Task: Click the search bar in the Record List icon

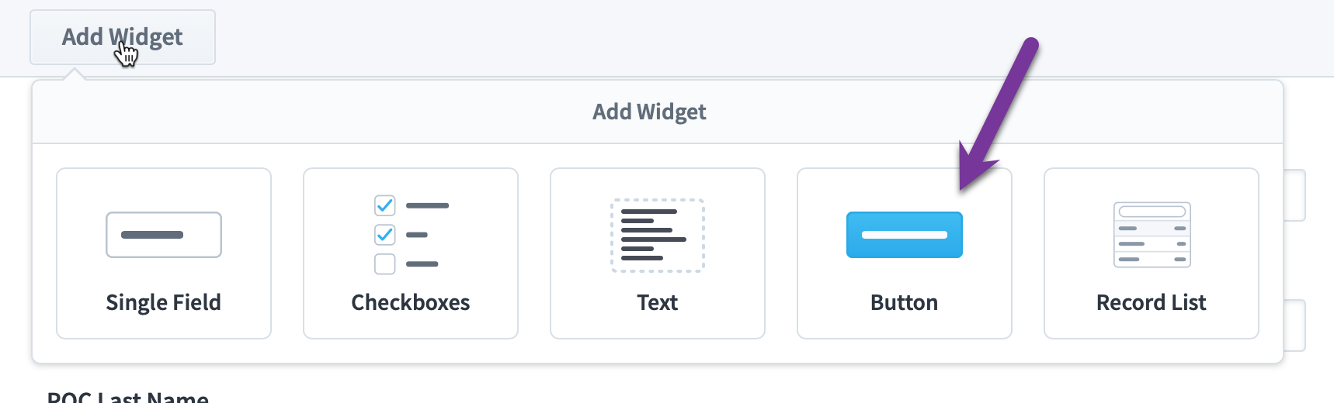Action: 1152,211
